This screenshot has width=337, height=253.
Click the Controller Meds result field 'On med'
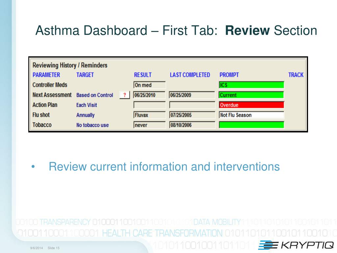150,85
